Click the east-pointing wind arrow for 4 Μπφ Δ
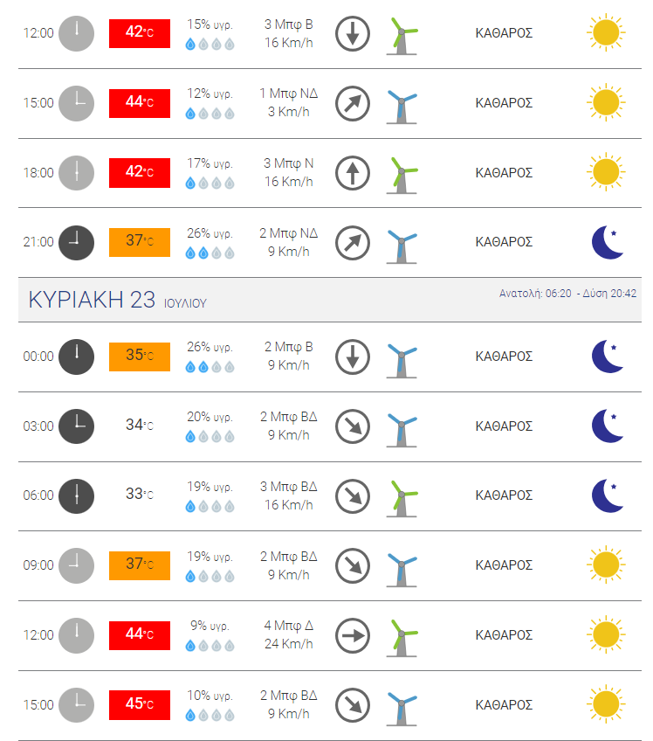This screenshot has height=741, width=653. (x=352, y=635)
